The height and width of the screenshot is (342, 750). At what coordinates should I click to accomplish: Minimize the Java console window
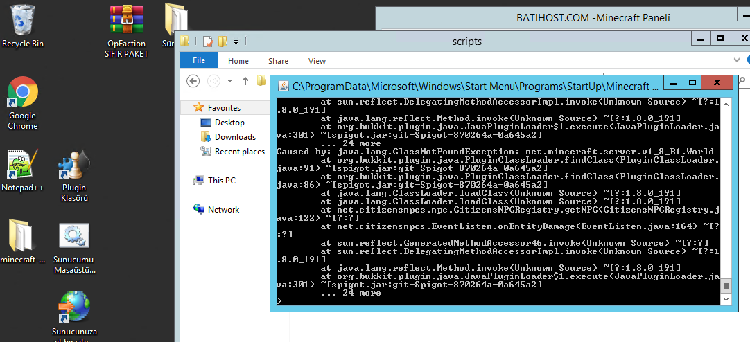[x=674, y=83]
